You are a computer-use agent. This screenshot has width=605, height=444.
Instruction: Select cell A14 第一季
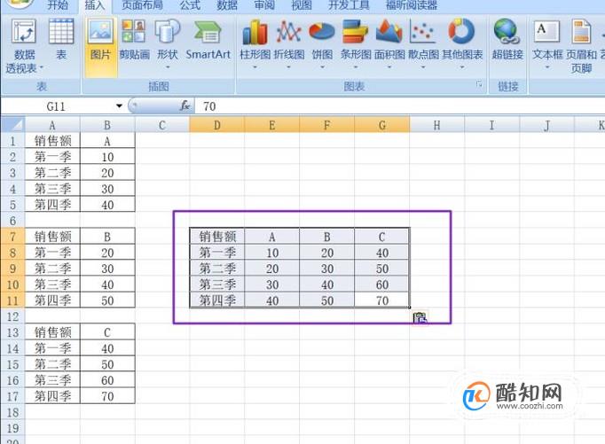click(x=52, y=348)
